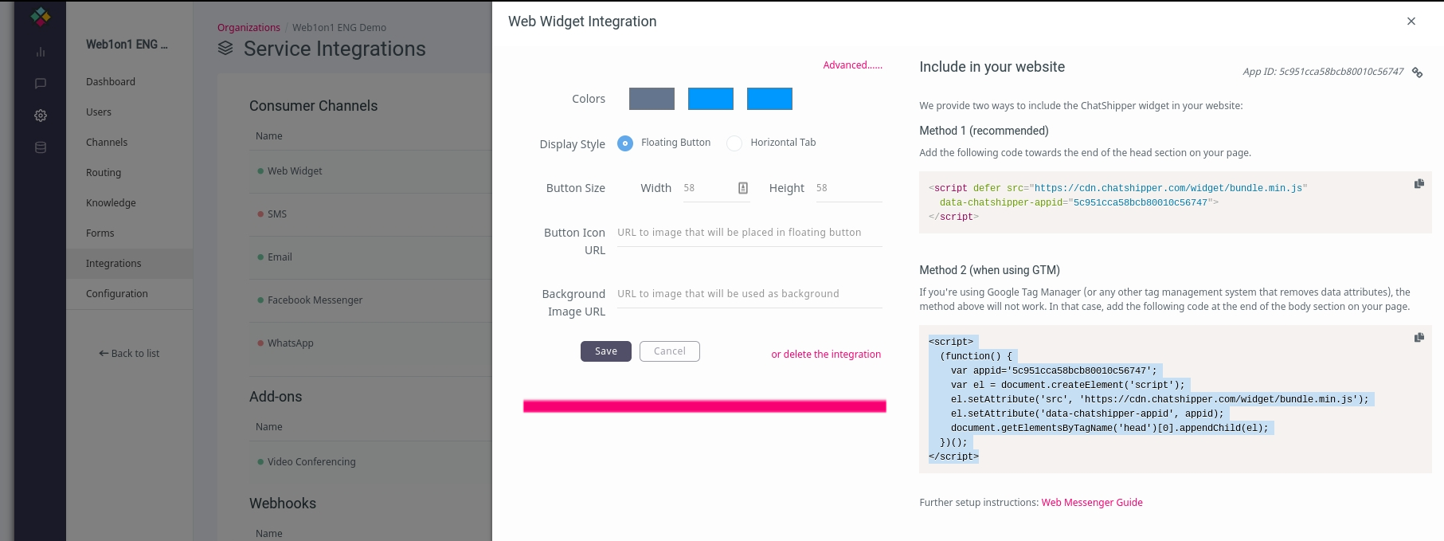This screenshot has width=1444, height=541.
Task: Save the widget settings
Action: [606, 351]
